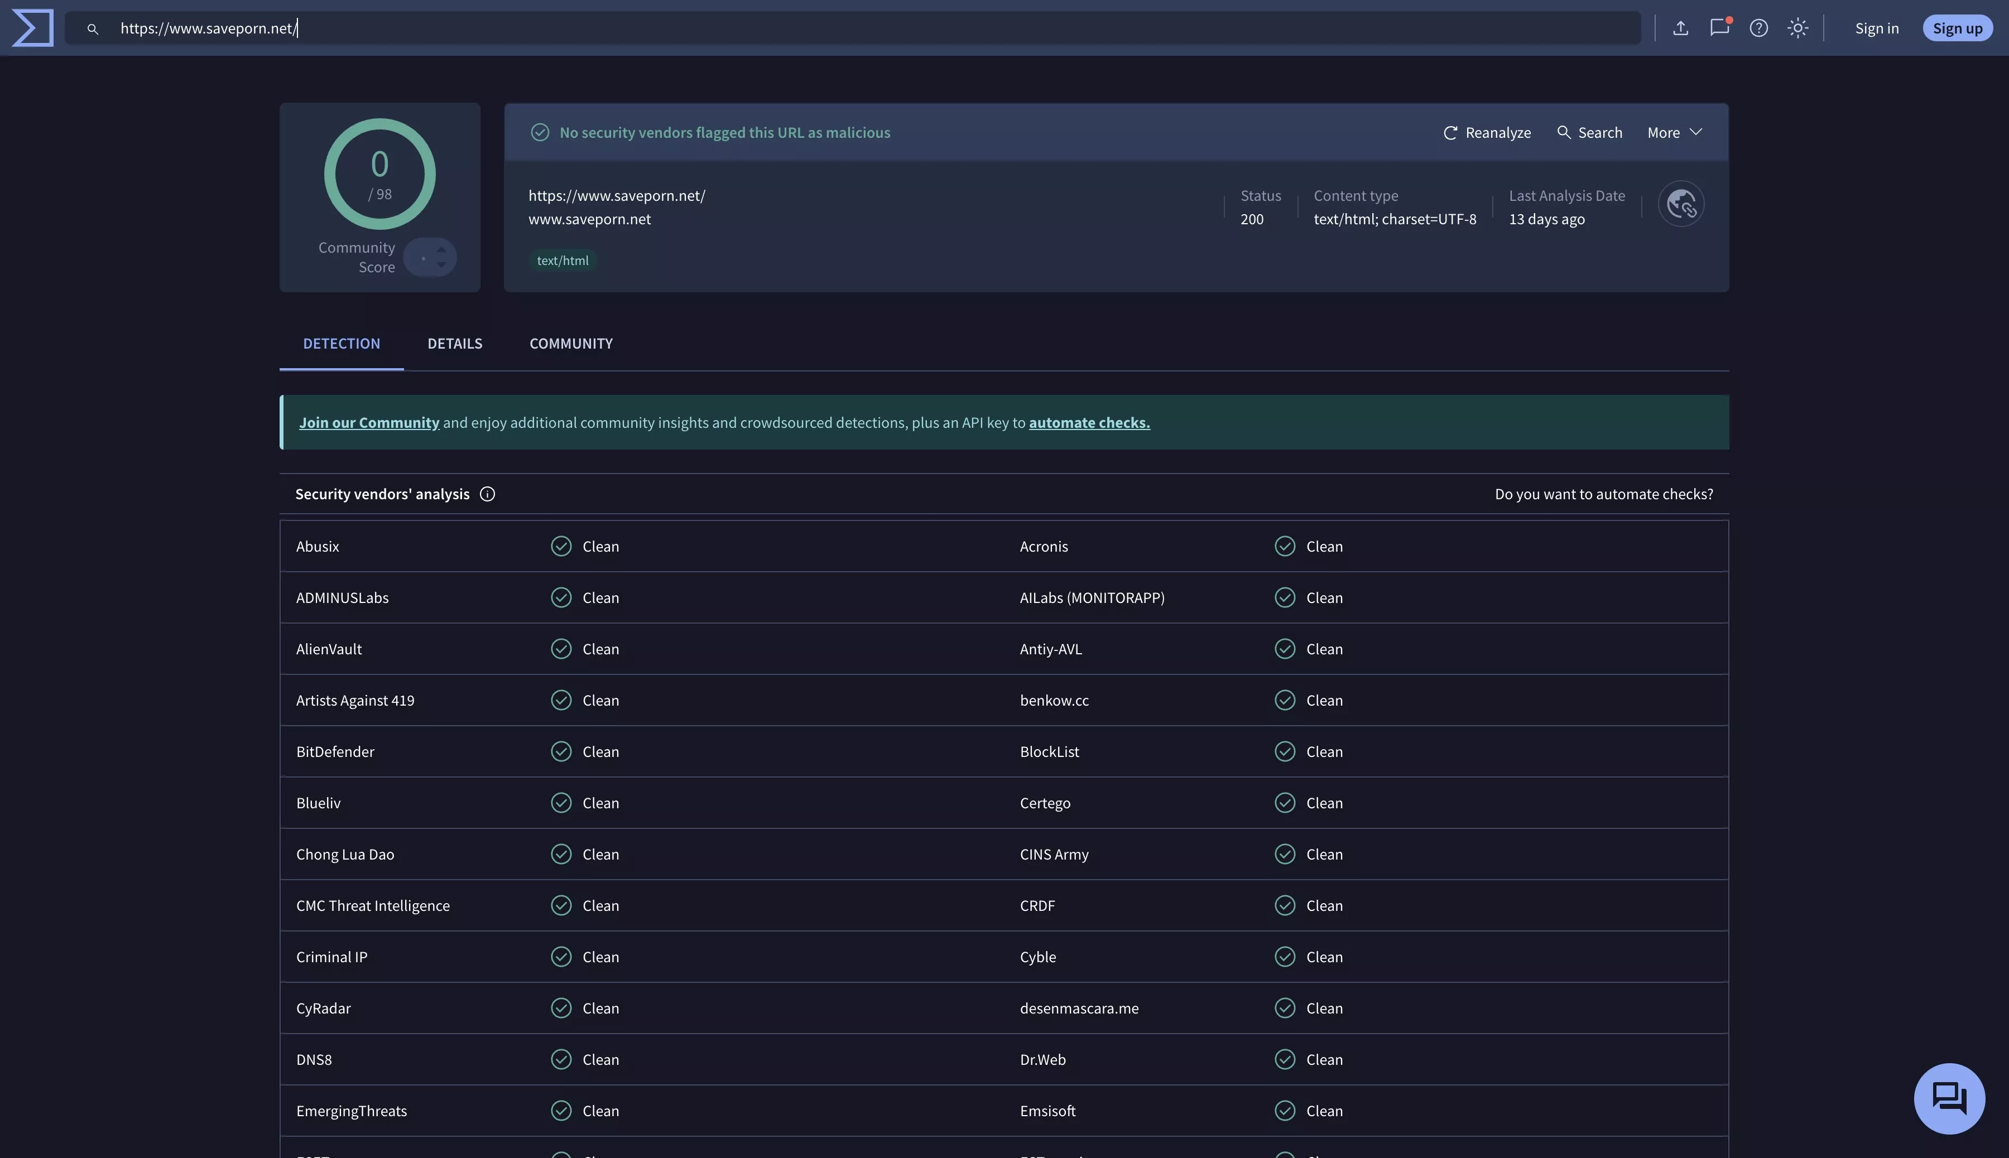This screenshot has height=1158, width=2009.
Task: Downvote the Community Score with the down arrow
Action: (440, 264)
